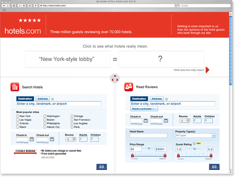
Task: Click Search Hotels destination city input field
Action: [x=59, y=104]
